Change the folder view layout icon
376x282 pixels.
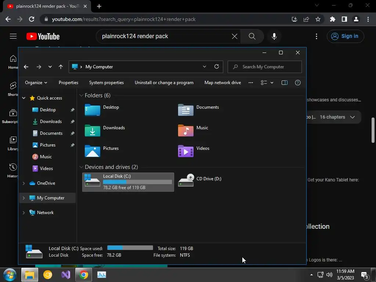[264, 83]
